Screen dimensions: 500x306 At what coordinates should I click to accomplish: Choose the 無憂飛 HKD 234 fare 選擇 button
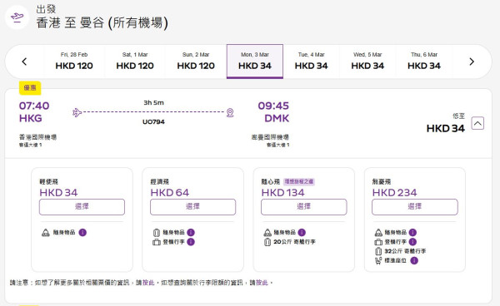click(x=415, y=207)
